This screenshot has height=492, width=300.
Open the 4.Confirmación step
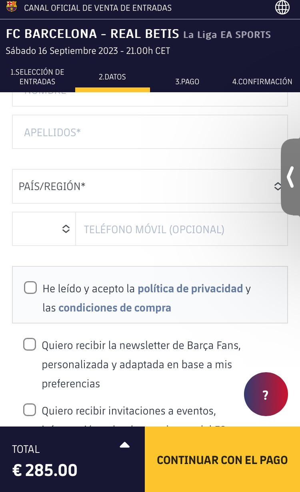coord(262,81)
